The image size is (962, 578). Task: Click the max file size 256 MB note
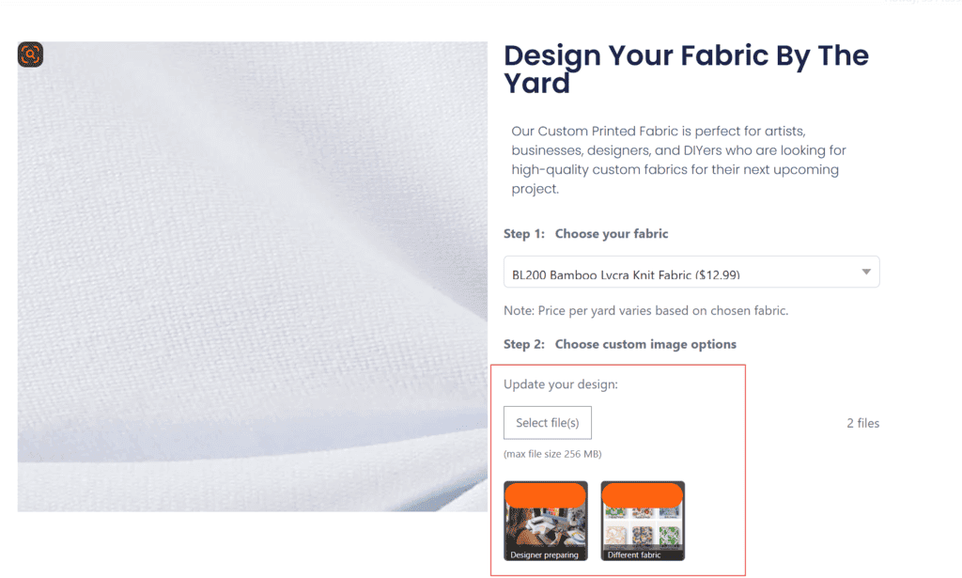point(552,454)
